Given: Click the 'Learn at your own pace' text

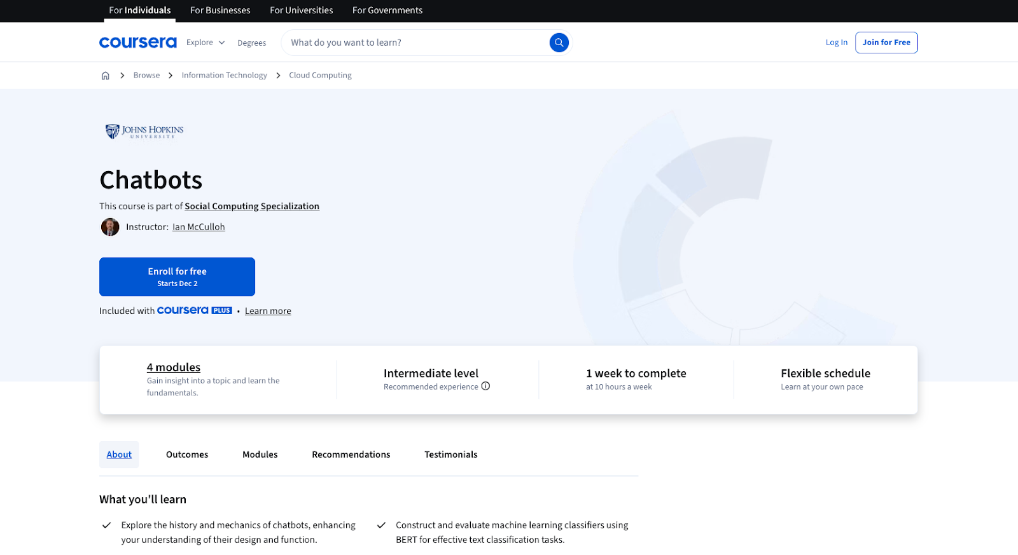Looking at the screenshot, I should [x=822, y=387].
